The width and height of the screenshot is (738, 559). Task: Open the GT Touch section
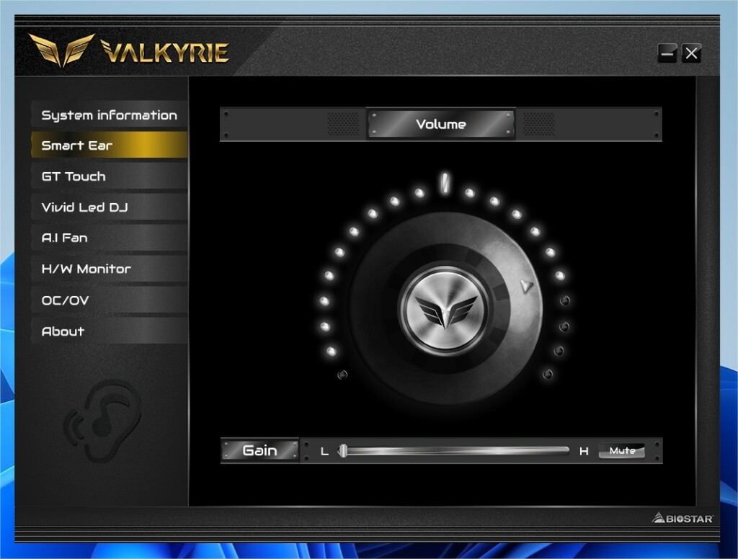[x=110, y=176]
